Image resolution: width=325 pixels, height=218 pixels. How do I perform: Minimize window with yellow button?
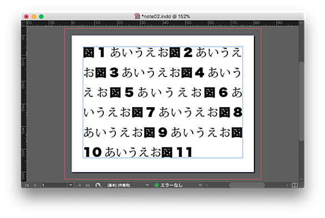tap(34, 17)
